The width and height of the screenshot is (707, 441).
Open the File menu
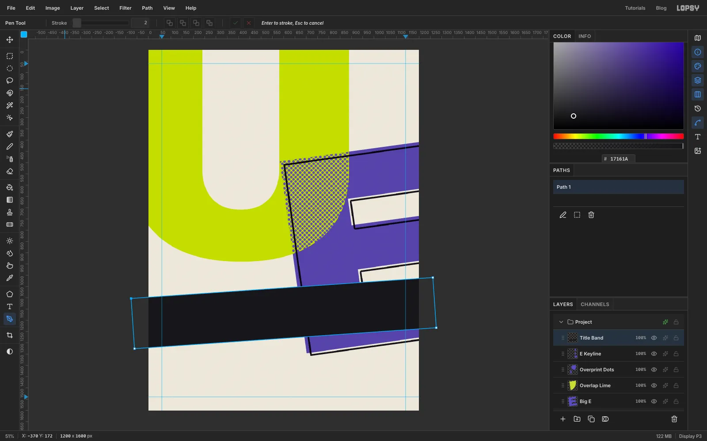click(11, 8)
